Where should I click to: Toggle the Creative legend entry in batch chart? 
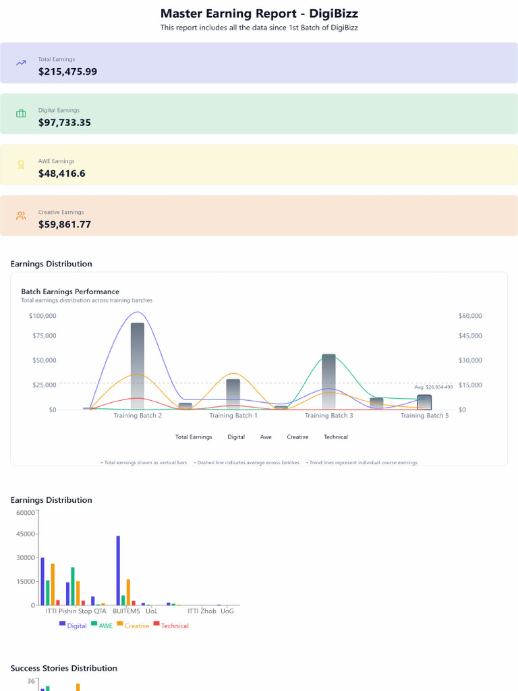coord(297,437)
